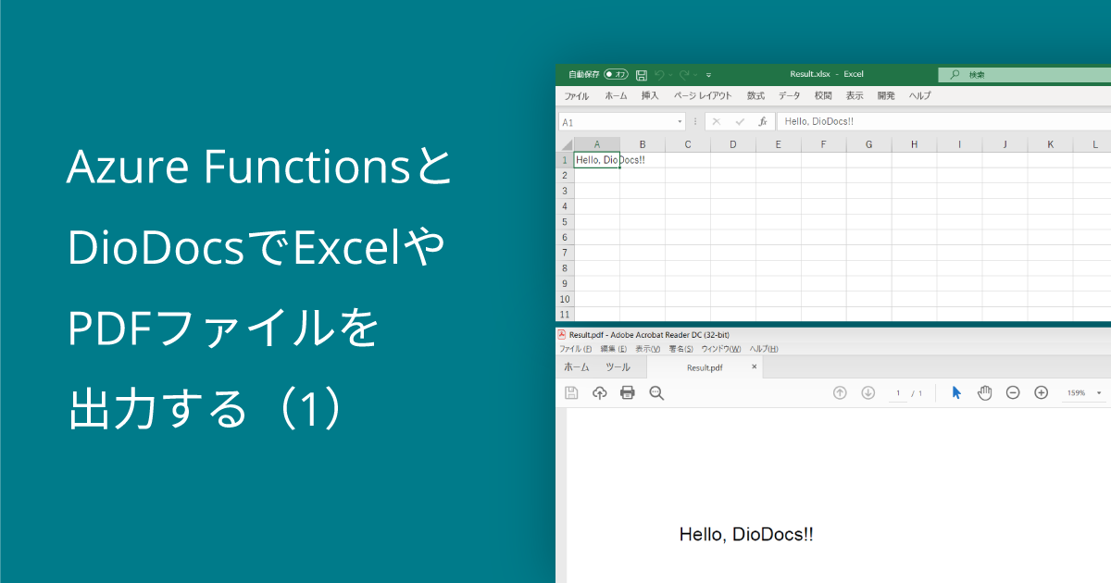Expand the Name Box dropdown arrow
This screenshot has height=583, width=1111.
point(680,122)
